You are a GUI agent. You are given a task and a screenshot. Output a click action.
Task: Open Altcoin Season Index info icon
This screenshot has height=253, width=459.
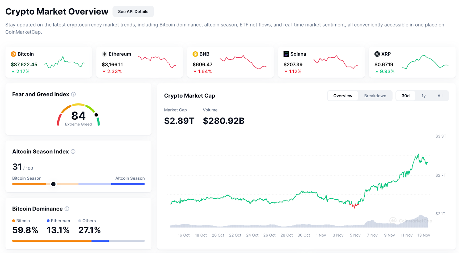coord(73,151)
